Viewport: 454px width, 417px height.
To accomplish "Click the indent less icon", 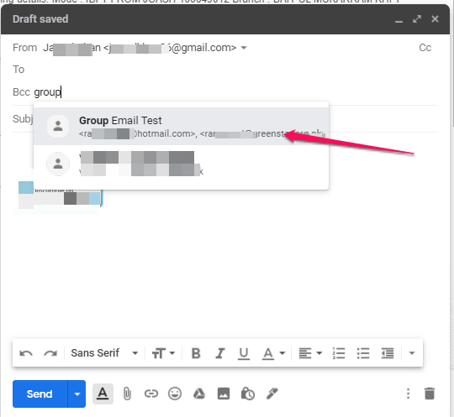I will click(x=388, y=353).
